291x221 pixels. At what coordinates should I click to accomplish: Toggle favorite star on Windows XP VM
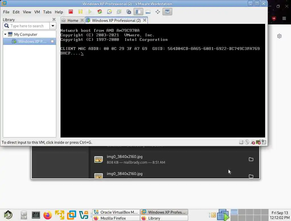coord(52,41)
